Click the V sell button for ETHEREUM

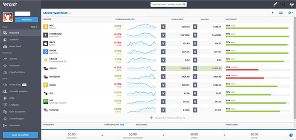point(163,35)
